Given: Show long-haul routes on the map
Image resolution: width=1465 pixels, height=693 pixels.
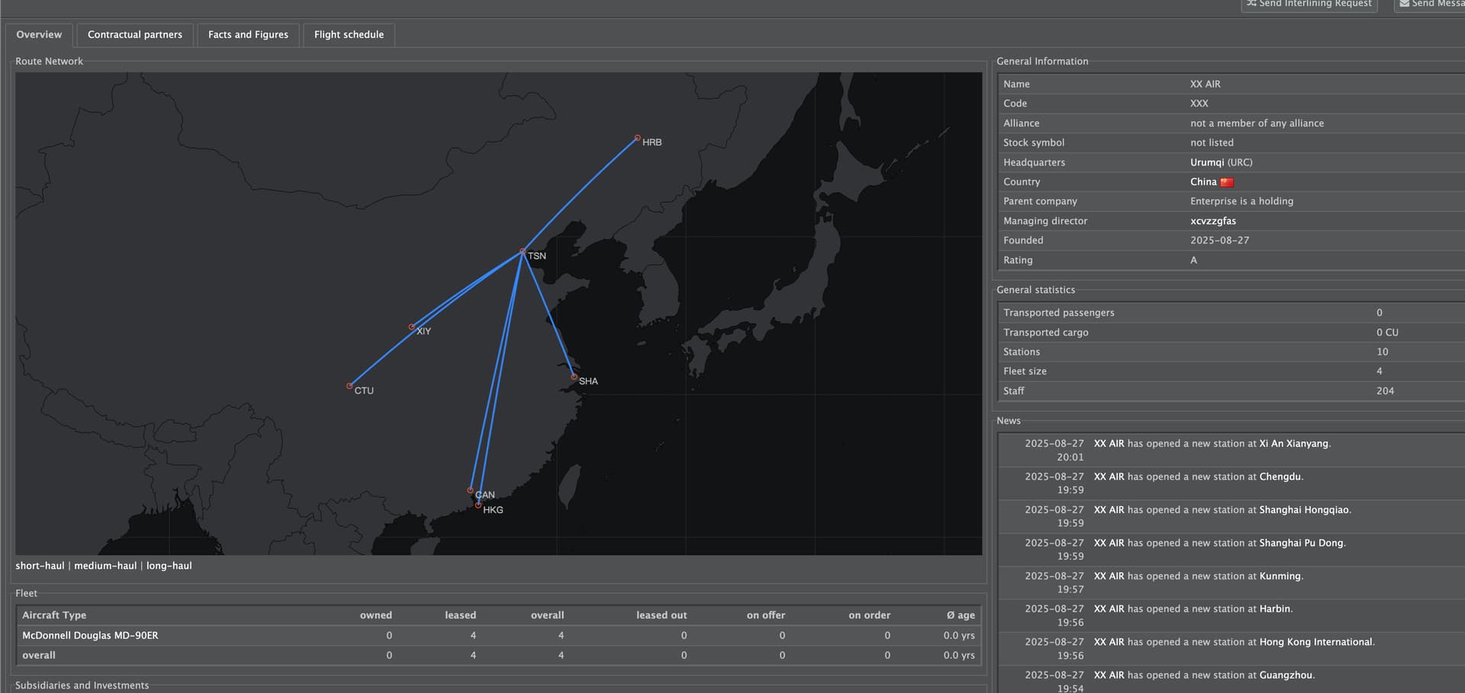Looking at the screenshot, I should (x=169, y=566).
